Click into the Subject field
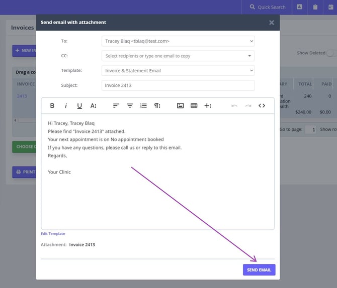Viewport: 337px width, 288px height. click(178, 86)
